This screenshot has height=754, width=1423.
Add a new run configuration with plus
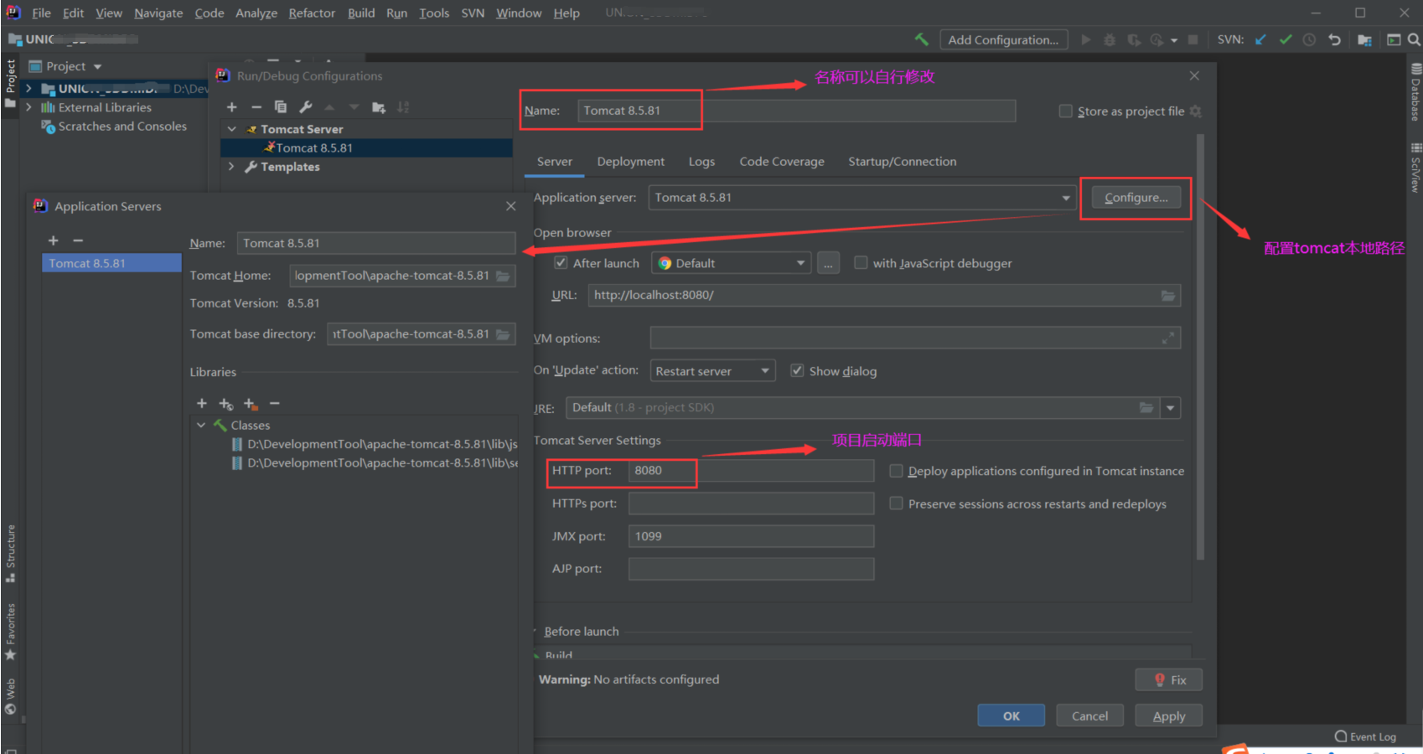tap(232, 107)
